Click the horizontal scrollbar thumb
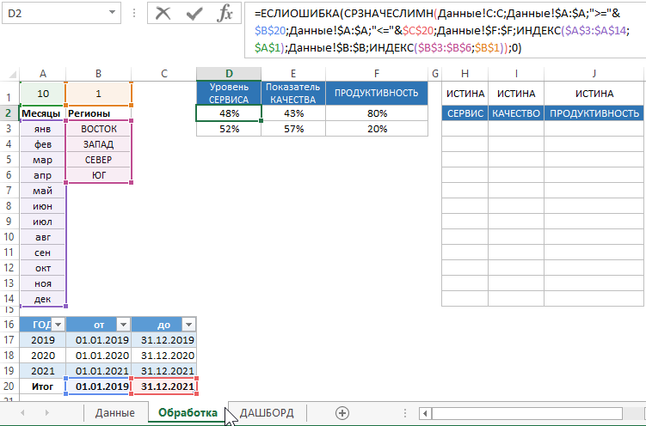 [x=516, y=413]
